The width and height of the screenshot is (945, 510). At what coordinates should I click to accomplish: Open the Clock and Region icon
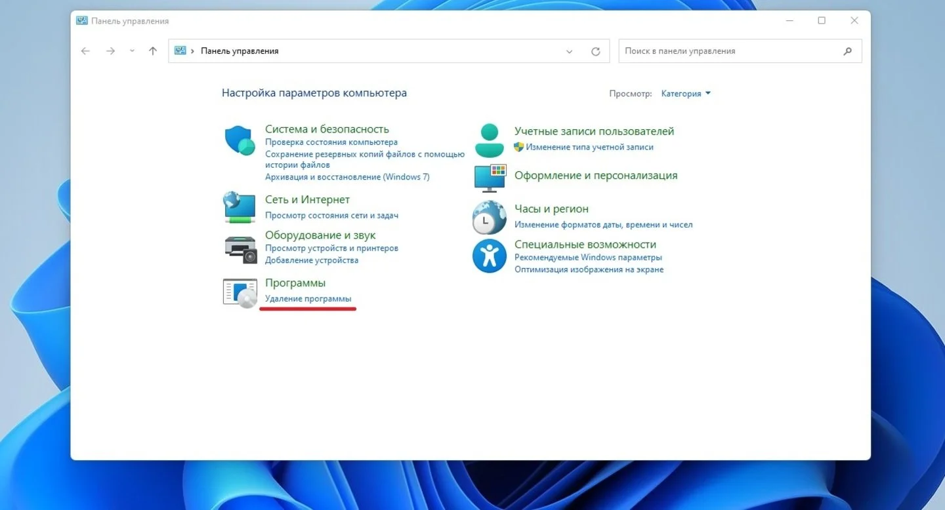[490, 218]
